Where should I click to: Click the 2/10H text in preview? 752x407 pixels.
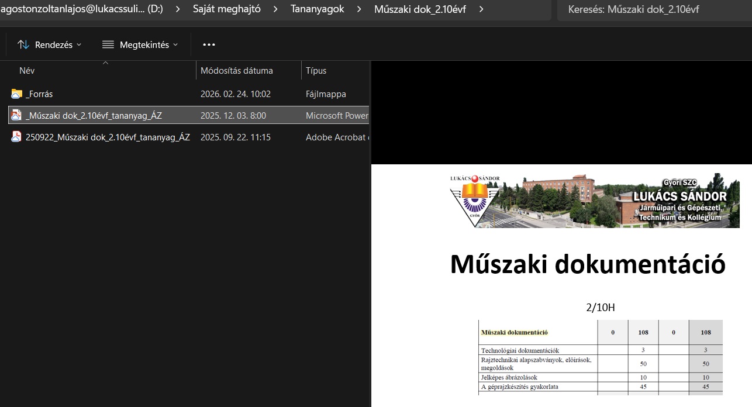[x=601, y=308]
